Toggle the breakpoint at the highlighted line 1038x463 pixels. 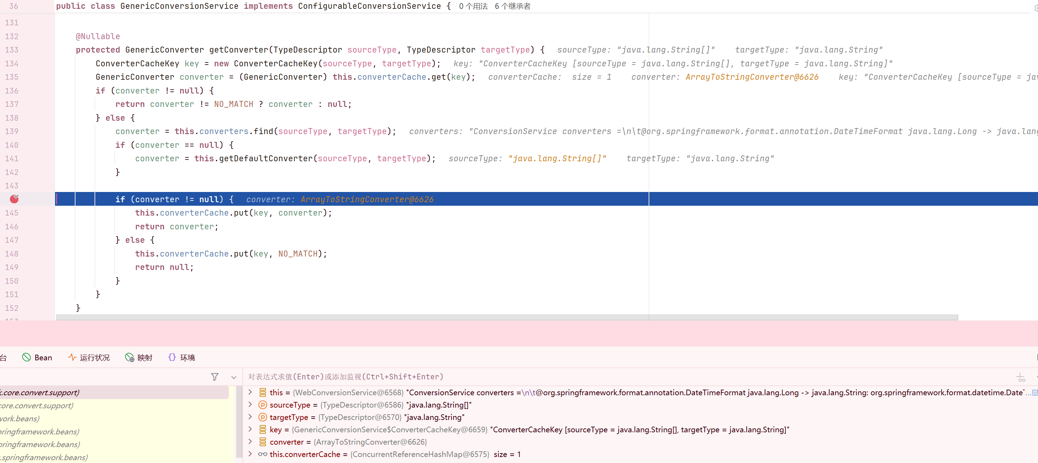pos(14,199)
